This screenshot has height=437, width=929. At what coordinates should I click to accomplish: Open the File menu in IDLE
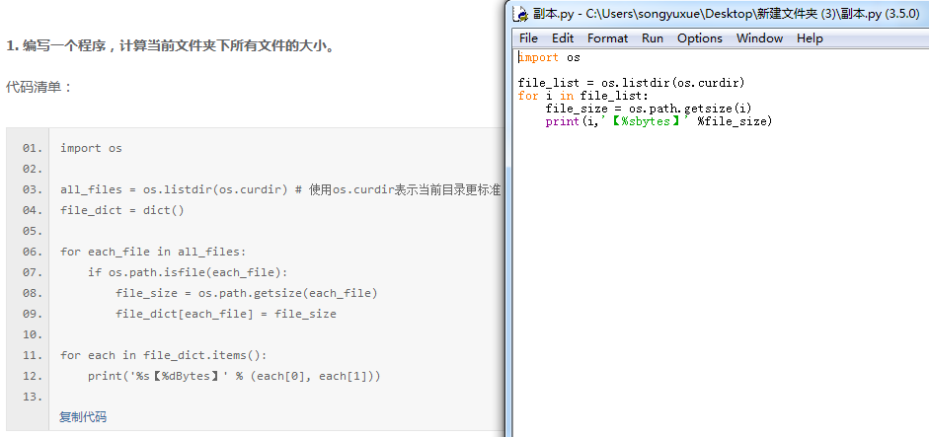tap(528, 38)
